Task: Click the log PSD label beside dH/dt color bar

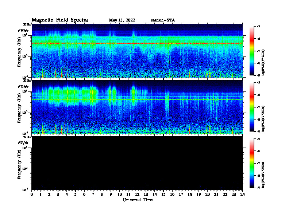Action: [263, 62]
